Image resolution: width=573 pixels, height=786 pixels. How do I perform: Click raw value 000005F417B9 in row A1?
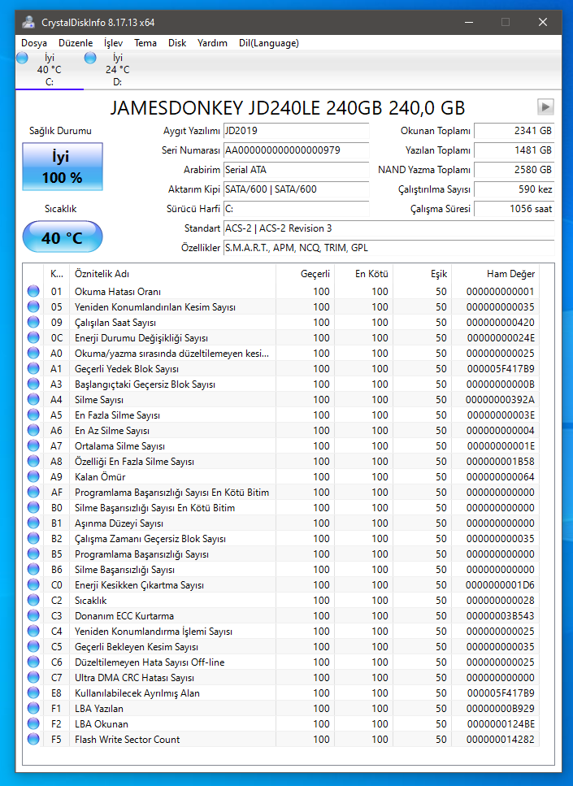pyautogui.click(x=501, y=369)
